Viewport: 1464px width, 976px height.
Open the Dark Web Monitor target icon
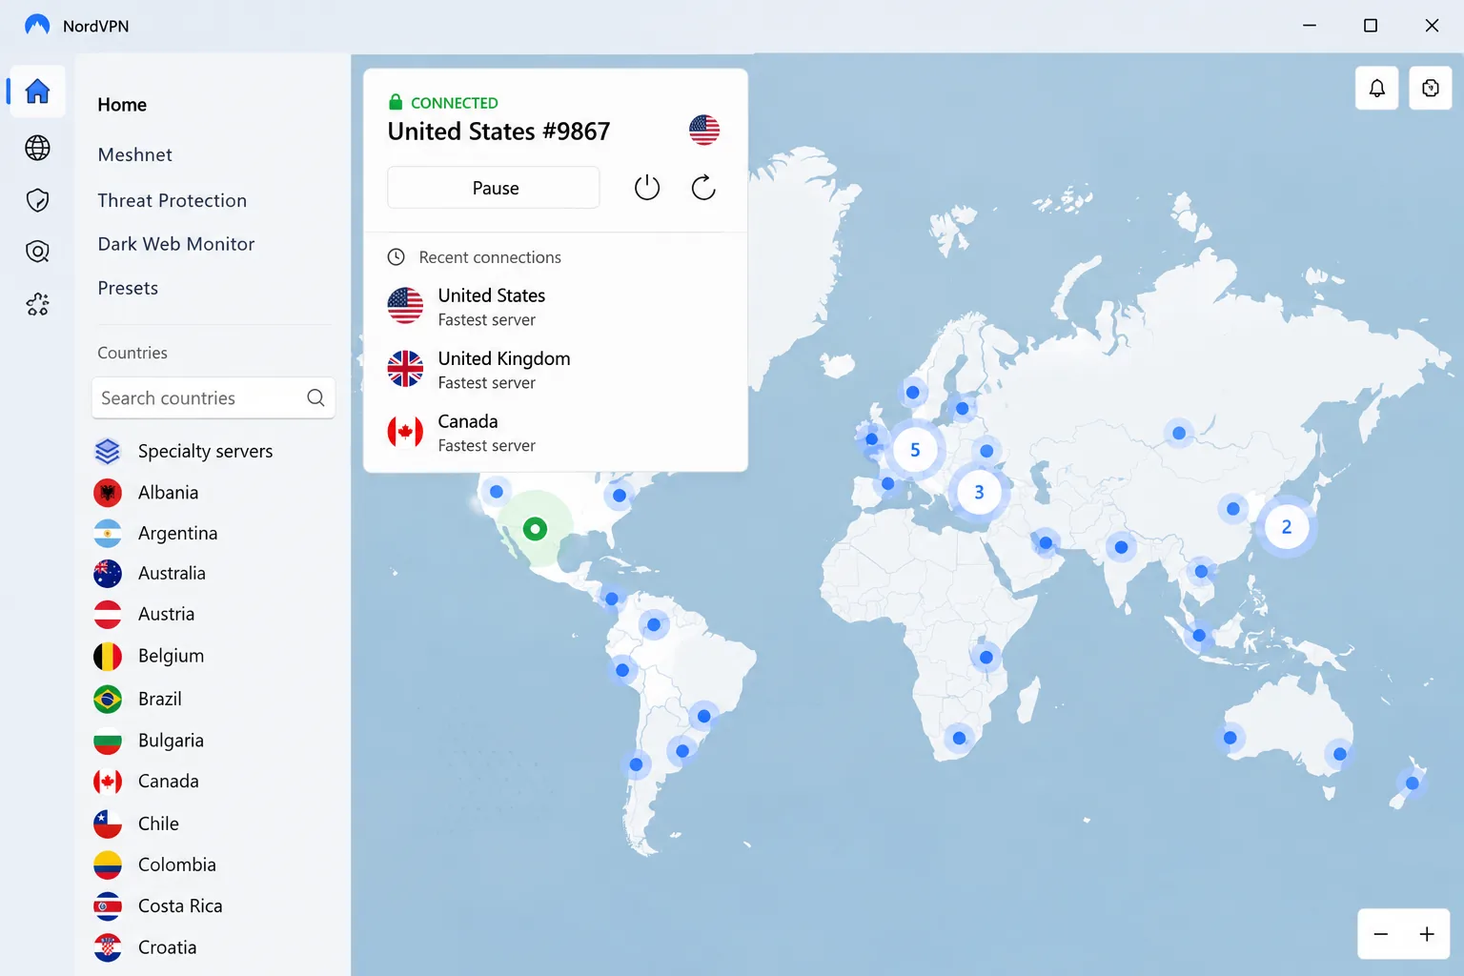point(37,252)
